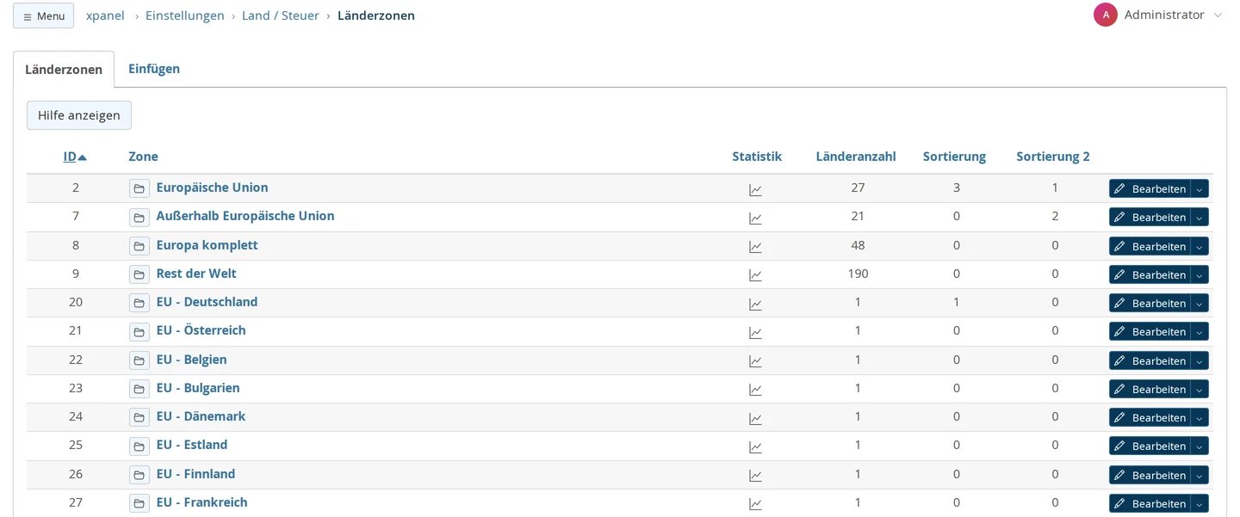The image size is (1240, 517).
Task: Click Länderanzahl value 190
Action: [858, 274]
